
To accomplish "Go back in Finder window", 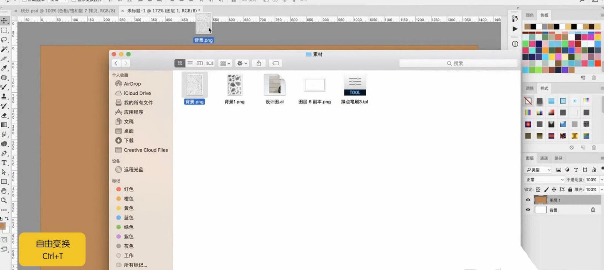I will (116, 63).
